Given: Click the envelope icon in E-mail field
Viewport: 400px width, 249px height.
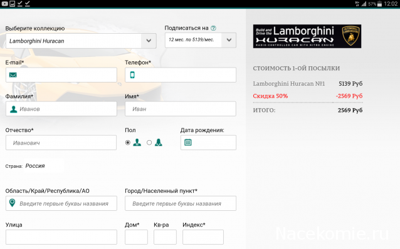Looking at the screenshot, I should pos(13,75).
